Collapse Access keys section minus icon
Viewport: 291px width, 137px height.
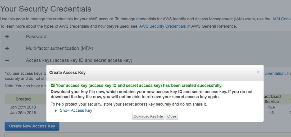point(7,60)
